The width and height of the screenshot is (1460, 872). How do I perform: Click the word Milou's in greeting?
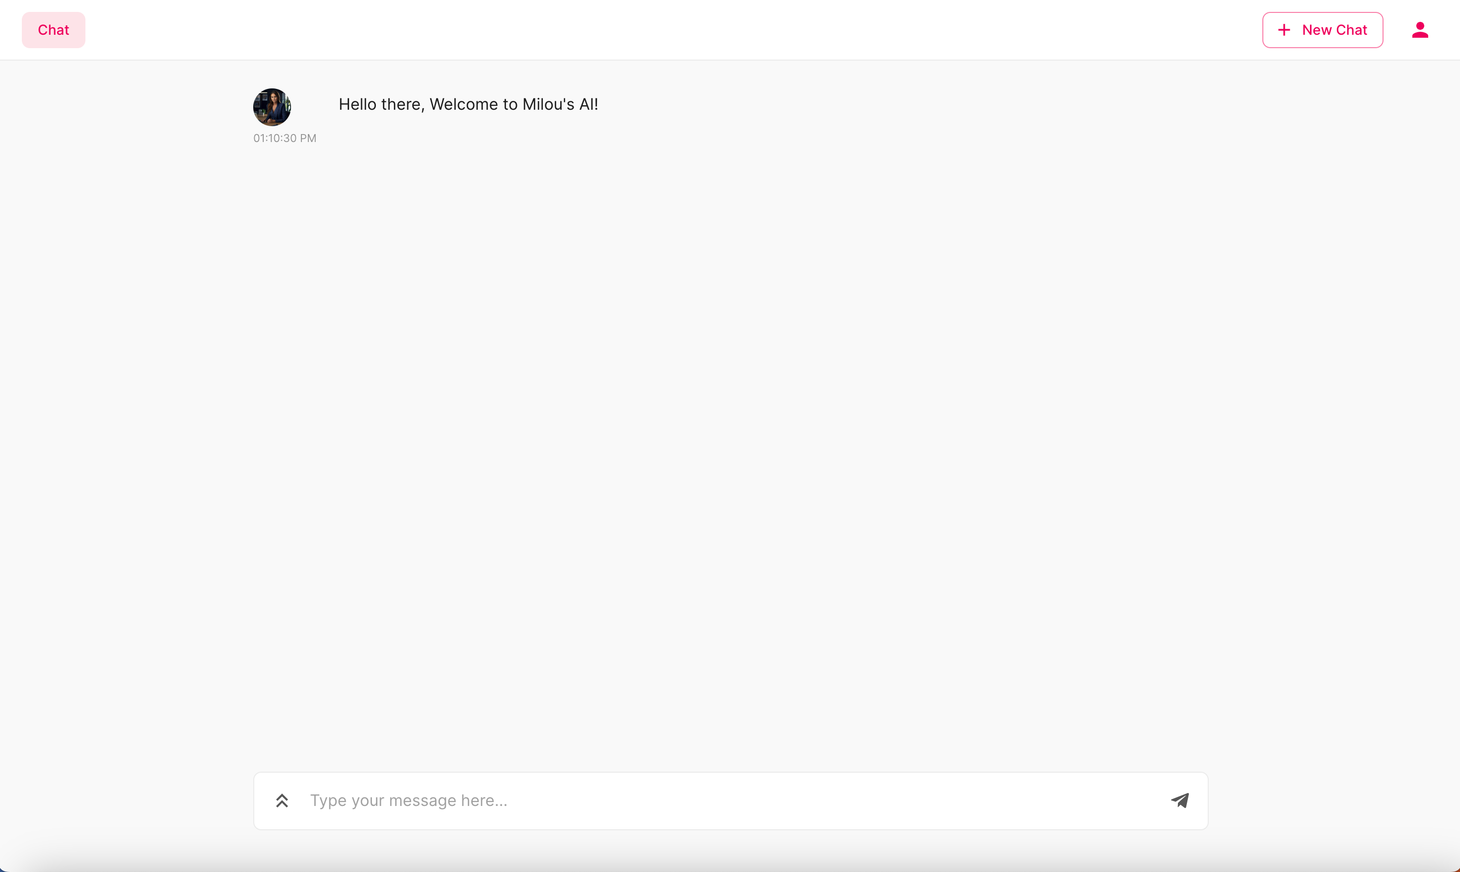click(548, 105)
